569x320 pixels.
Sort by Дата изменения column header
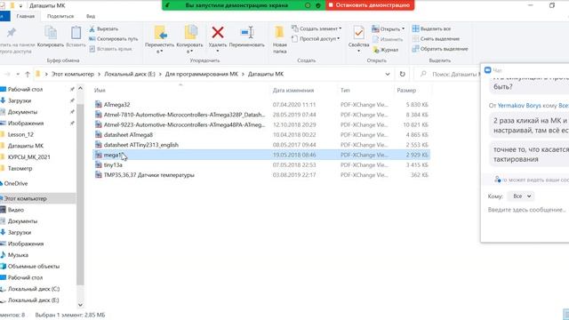coord(293,91)
